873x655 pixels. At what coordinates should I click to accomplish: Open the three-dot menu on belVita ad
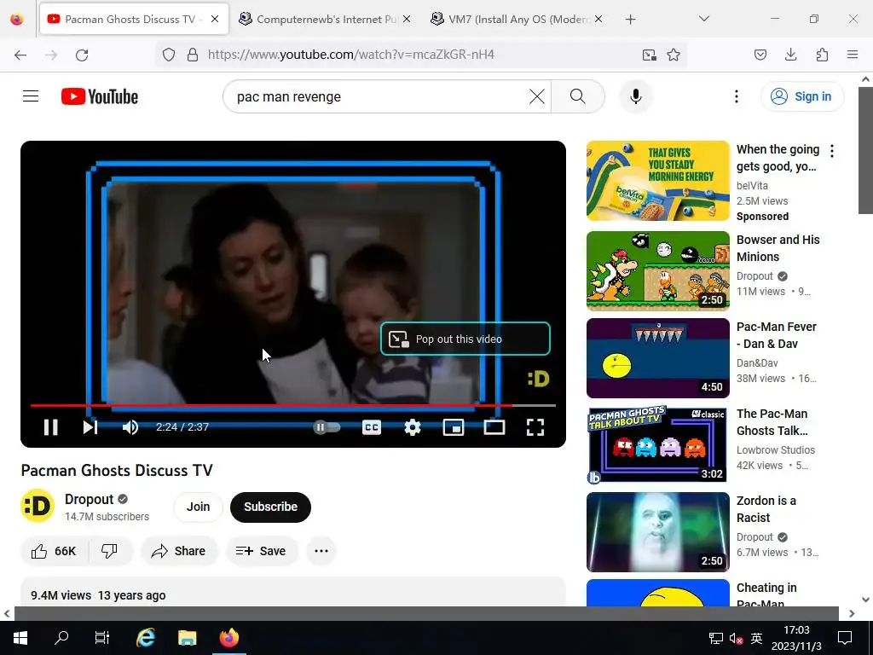click(832, 150)
